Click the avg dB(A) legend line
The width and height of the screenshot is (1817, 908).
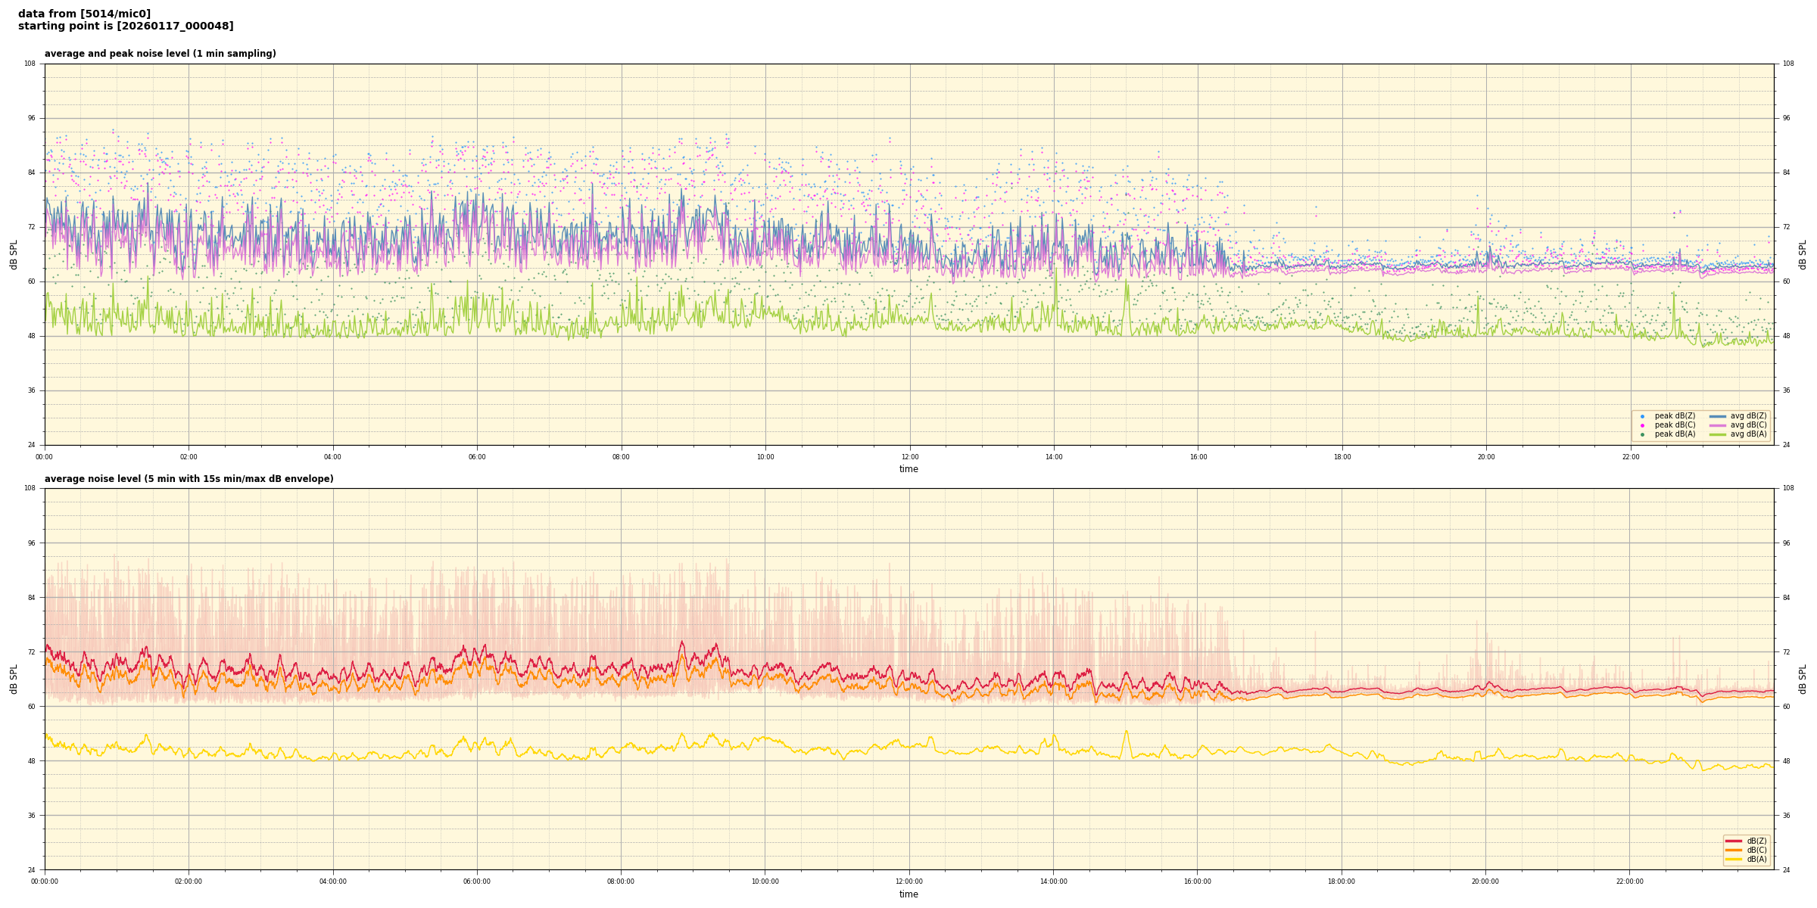pos(1718,434)
